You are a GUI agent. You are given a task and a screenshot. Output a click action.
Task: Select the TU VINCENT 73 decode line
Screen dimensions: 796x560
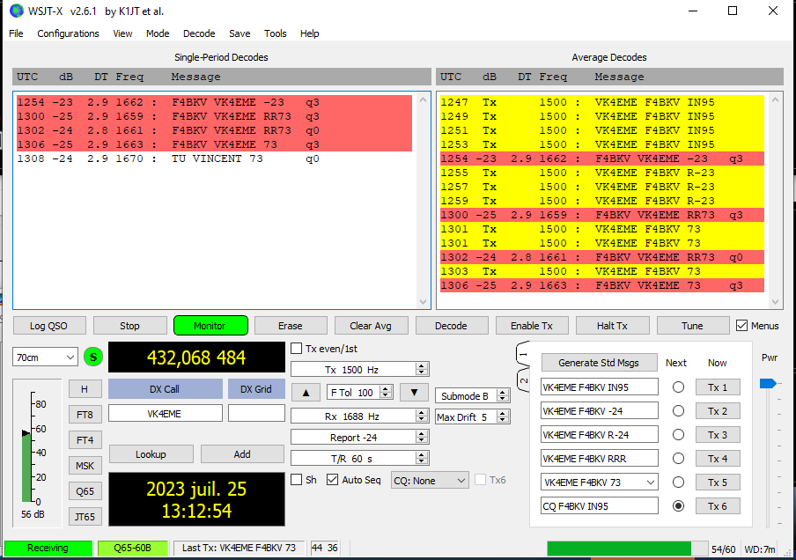(x=214, y=158)
